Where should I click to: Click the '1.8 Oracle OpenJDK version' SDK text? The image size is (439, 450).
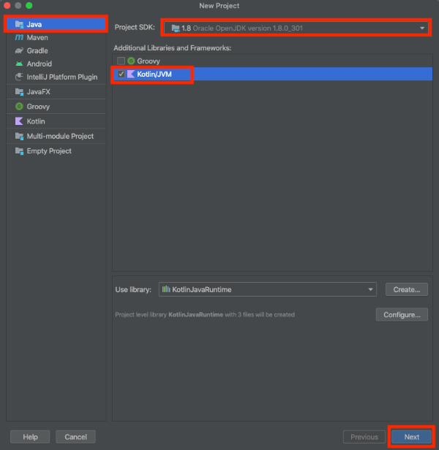click(242, 28)
